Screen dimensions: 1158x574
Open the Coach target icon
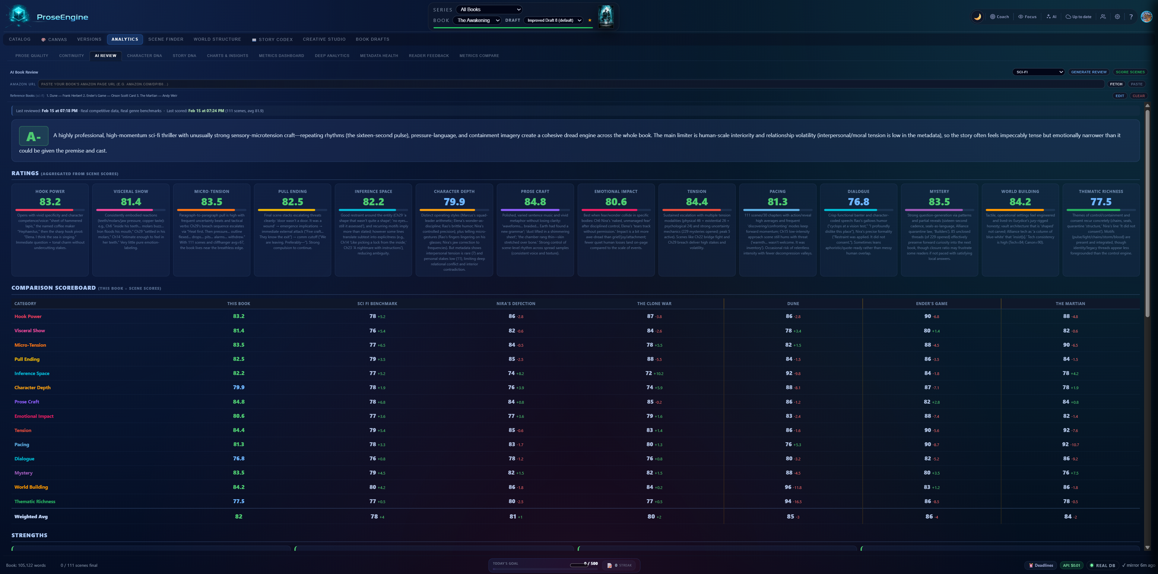point(993,17)
